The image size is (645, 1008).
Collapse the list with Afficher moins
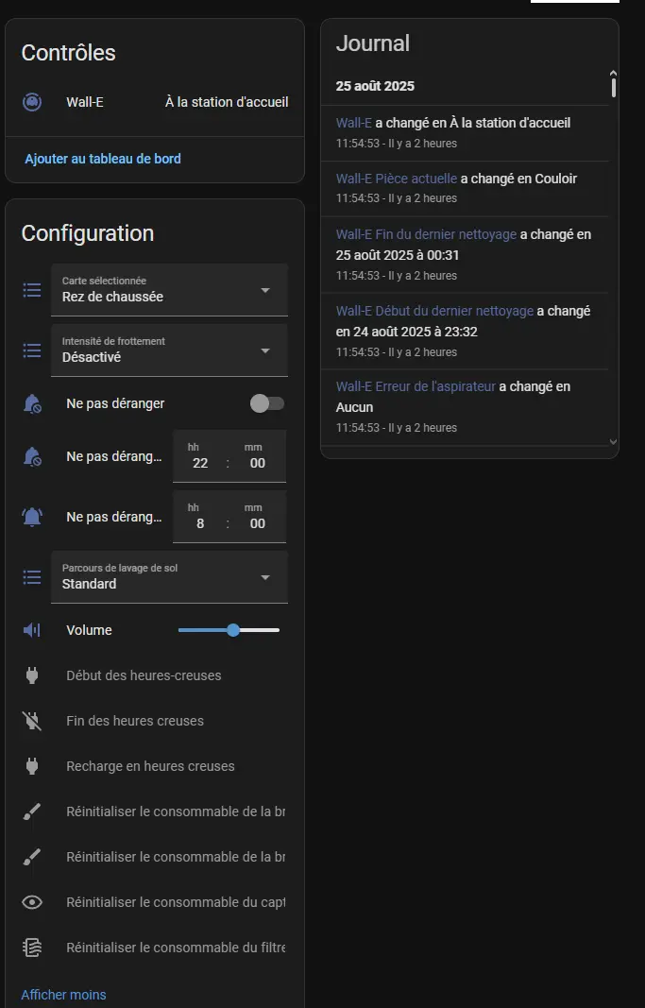click(63, 995)
